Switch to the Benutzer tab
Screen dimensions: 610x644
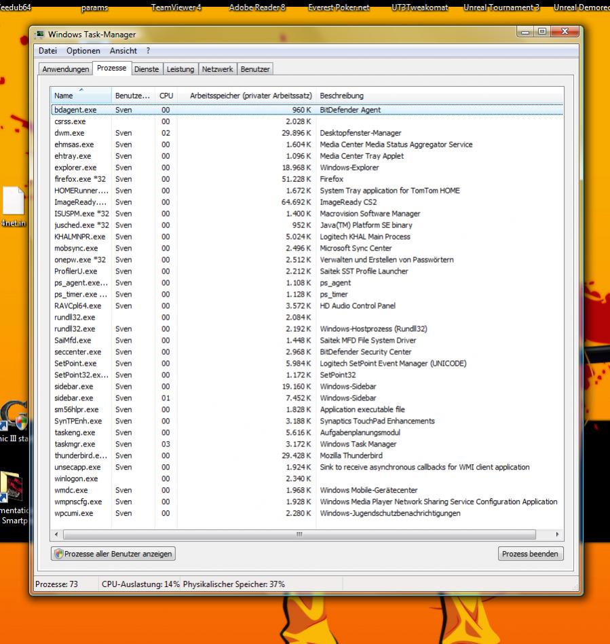point(255,69)
